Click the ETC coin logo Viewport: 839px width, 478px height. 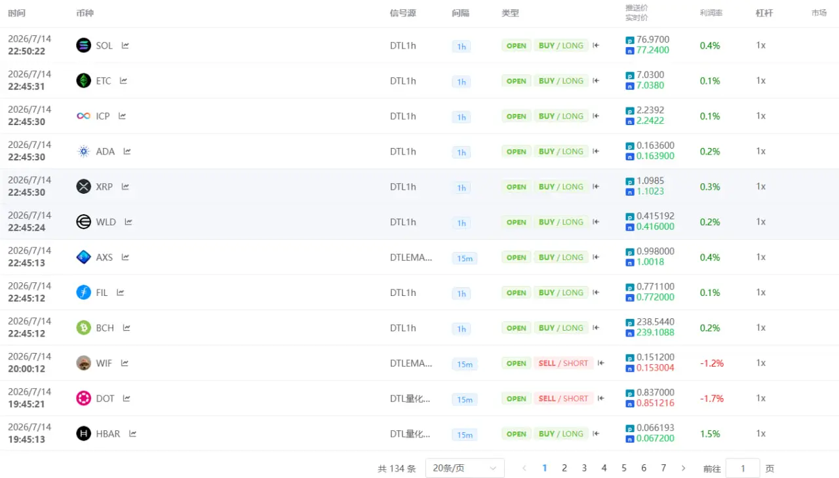(83, 81)
